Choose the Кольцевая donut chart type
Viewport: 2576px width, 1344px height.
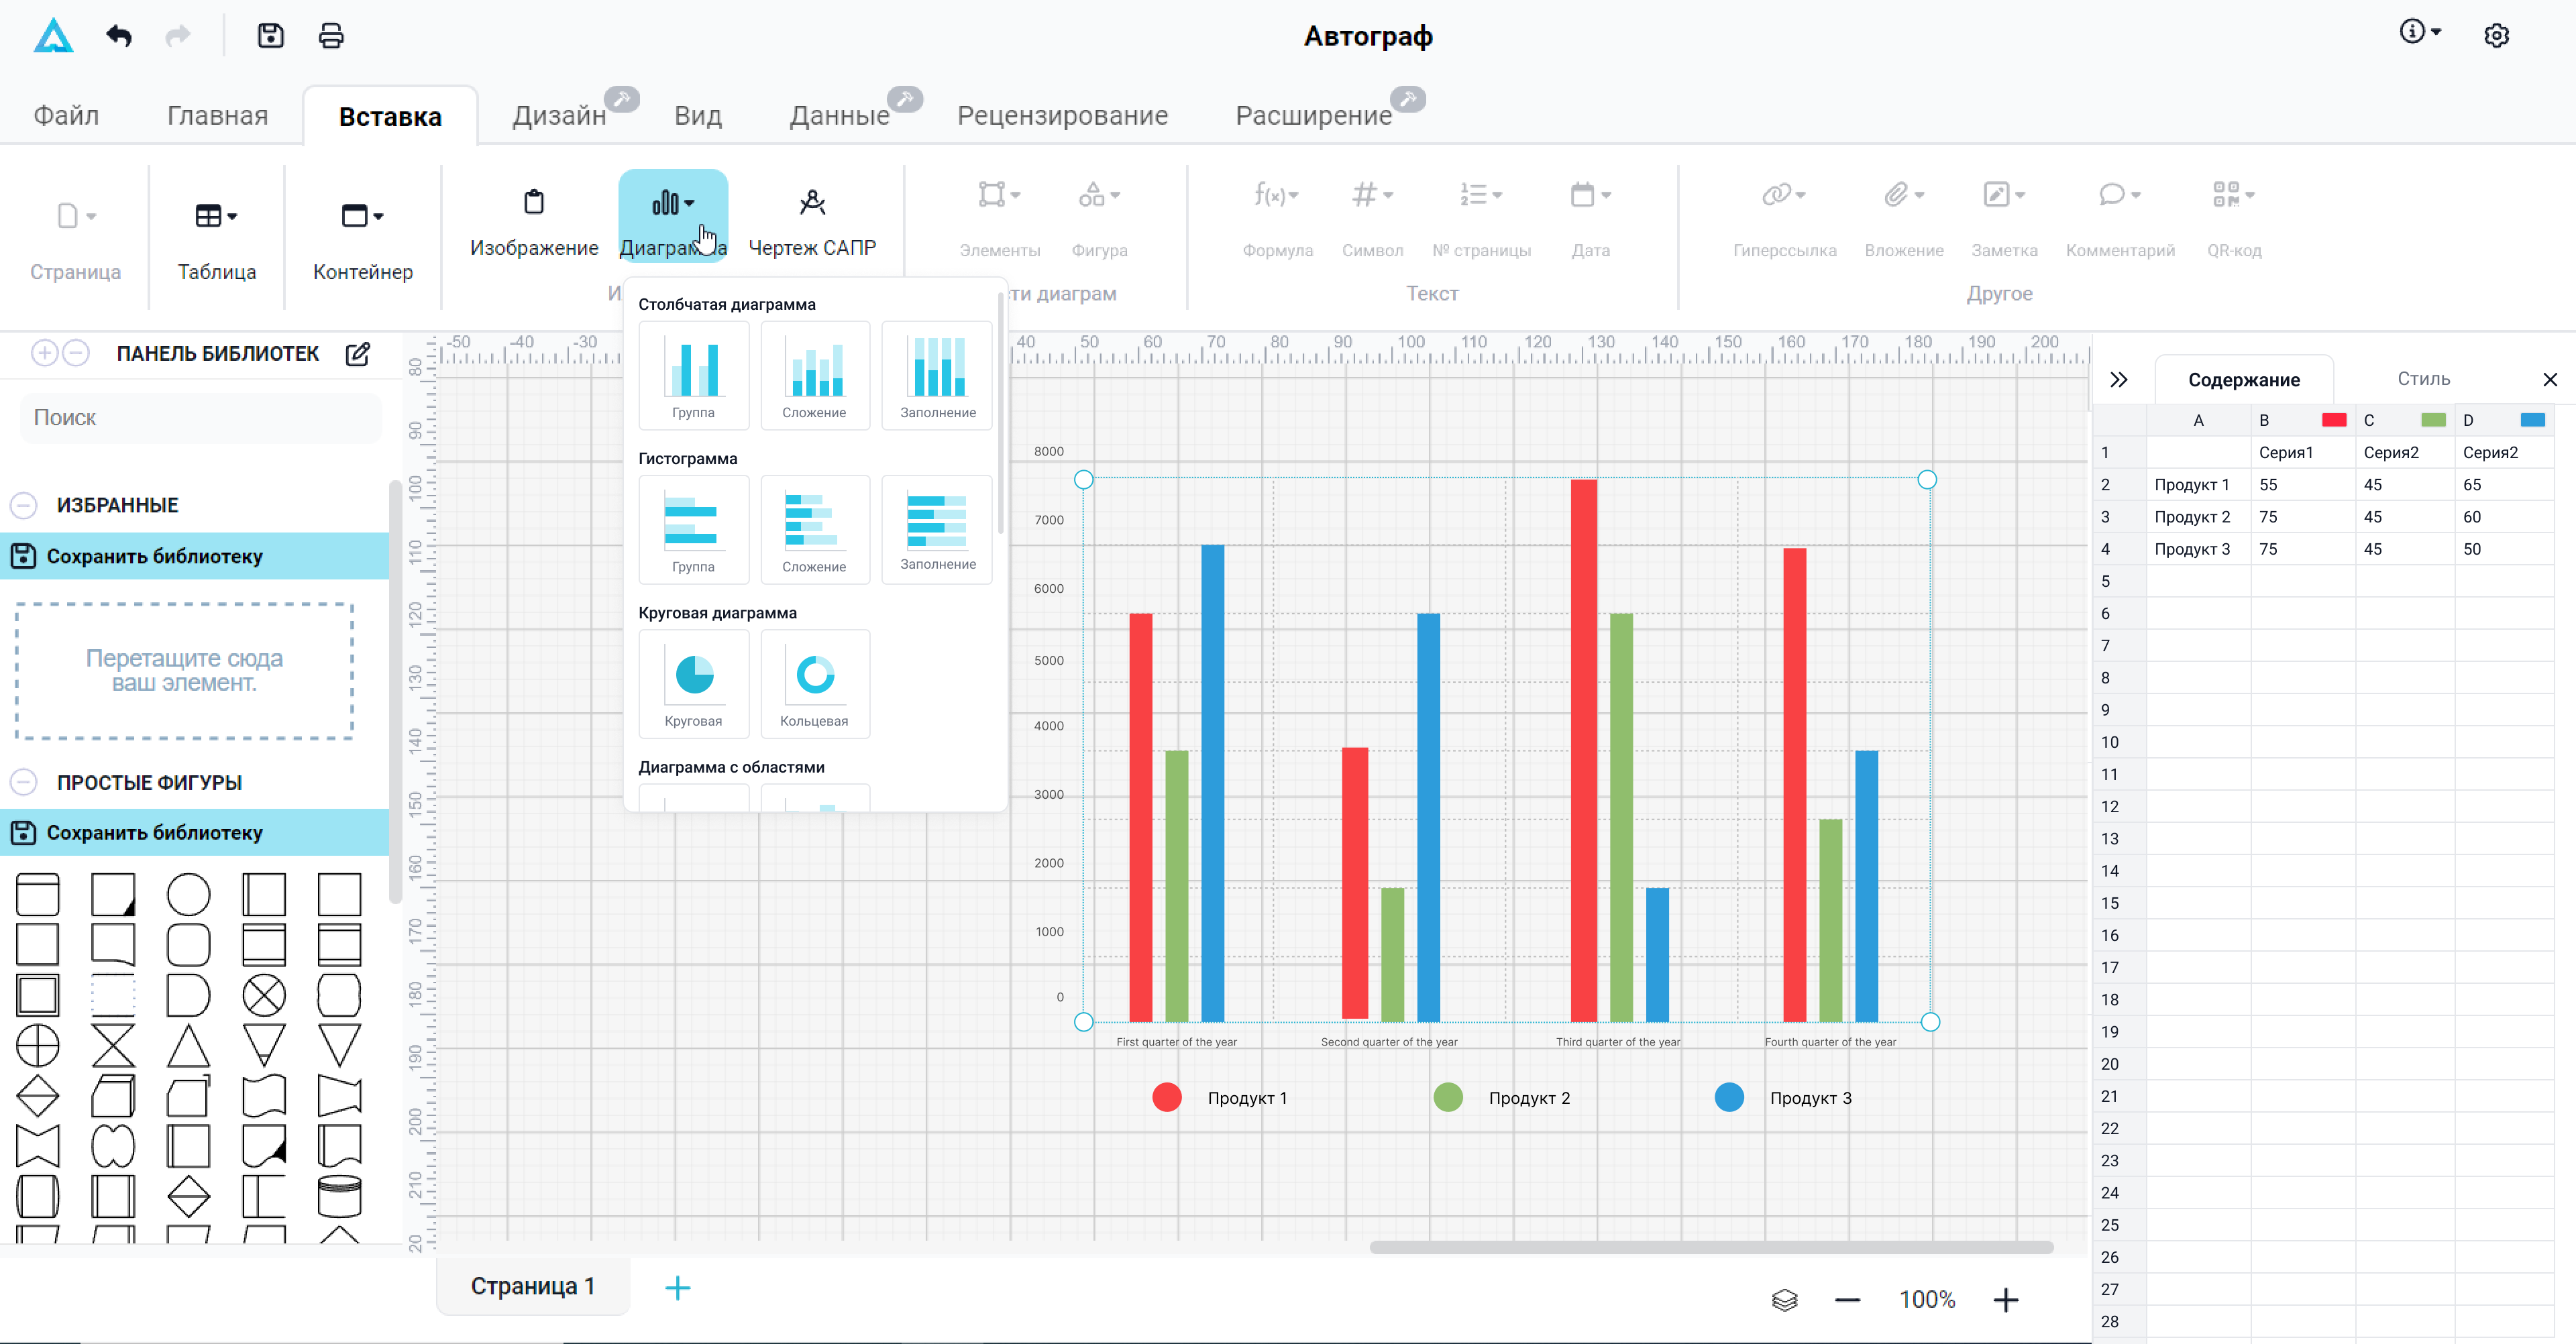(x=814, y=684)
